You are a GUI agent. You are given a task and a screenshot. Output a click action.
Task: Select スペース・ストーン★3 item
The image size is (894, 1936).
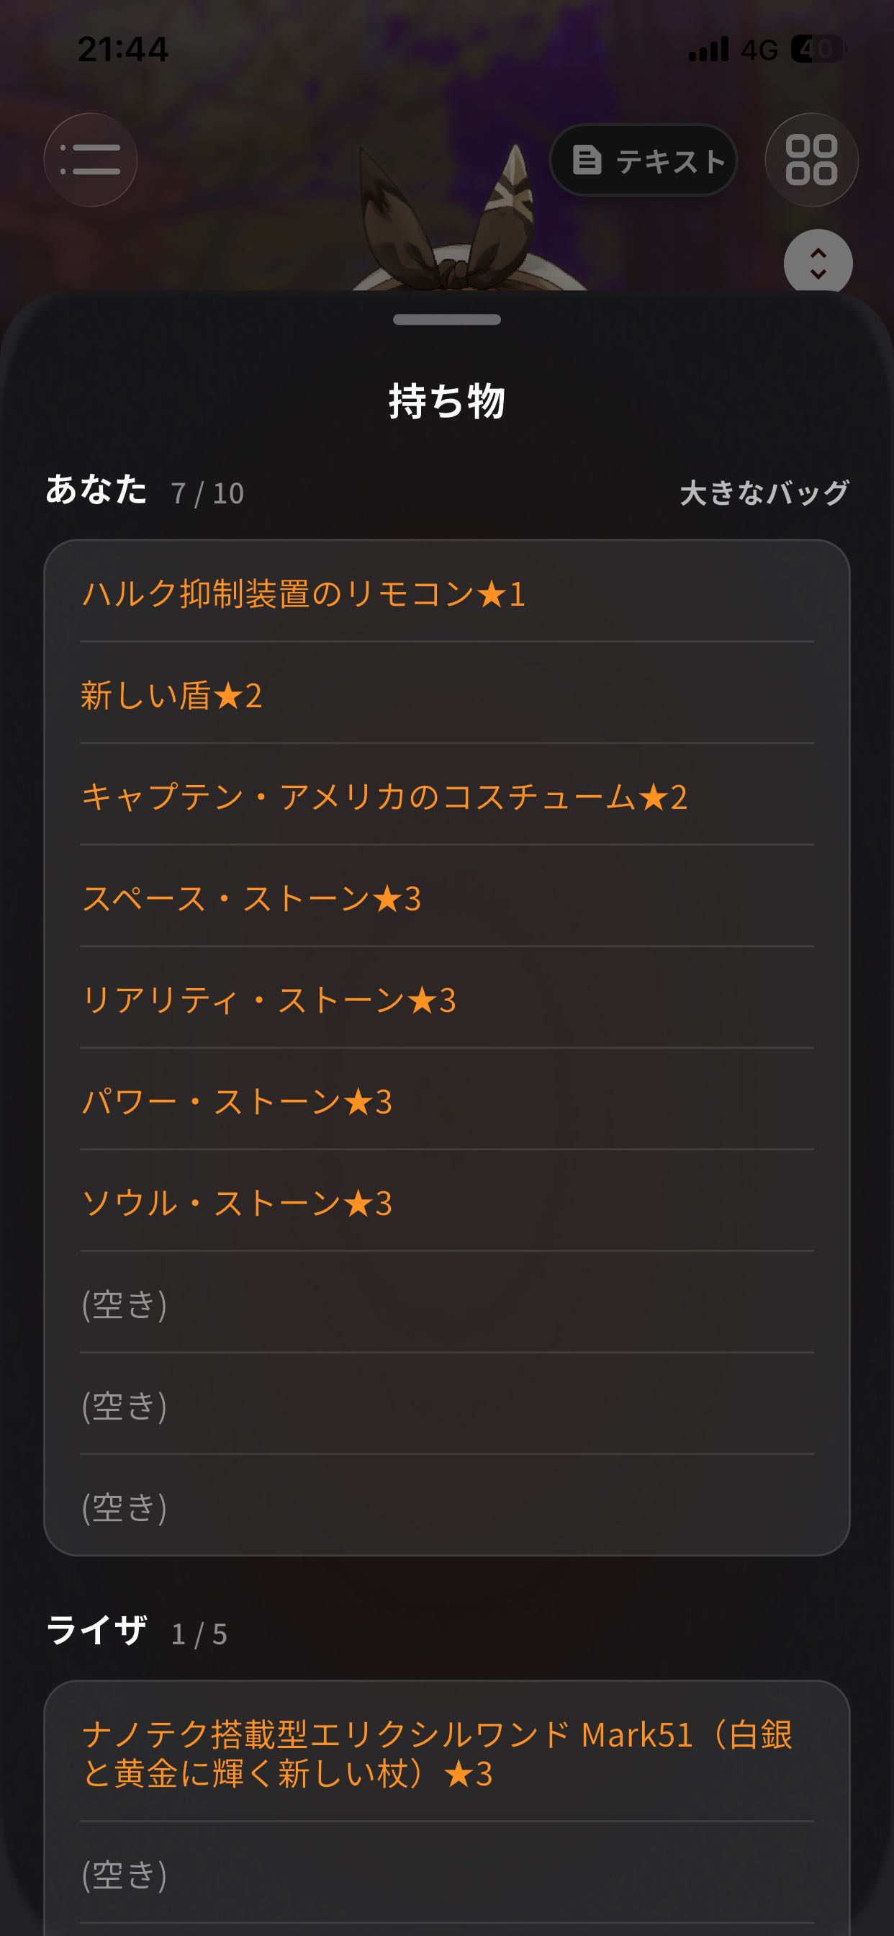tap(447, 898)
